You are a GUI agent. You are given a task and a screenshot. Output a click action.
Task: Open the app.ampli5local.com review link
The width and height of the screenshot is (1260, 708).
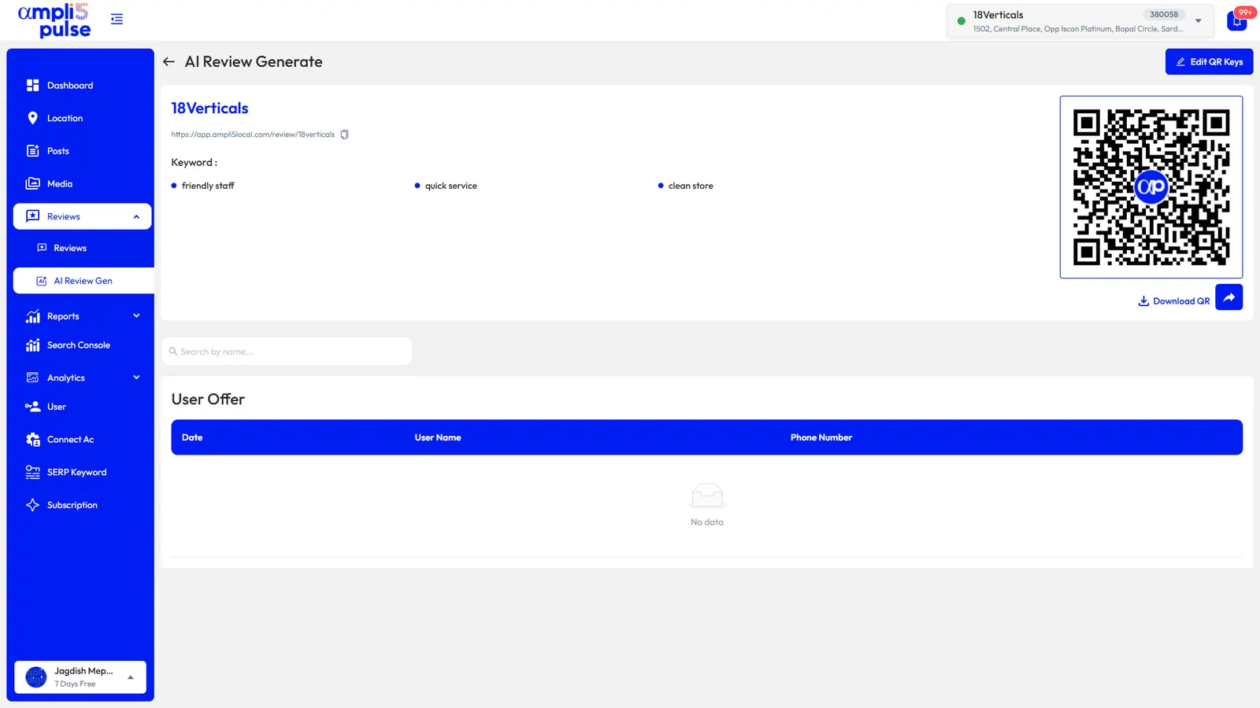click(x=253, y=135)
